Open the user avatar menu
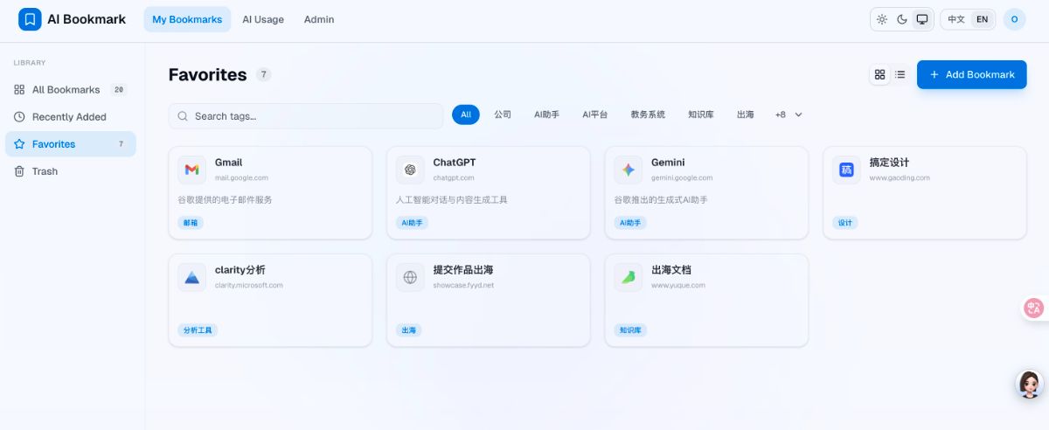This screenshot has width=1049, height=430. 1014,19
